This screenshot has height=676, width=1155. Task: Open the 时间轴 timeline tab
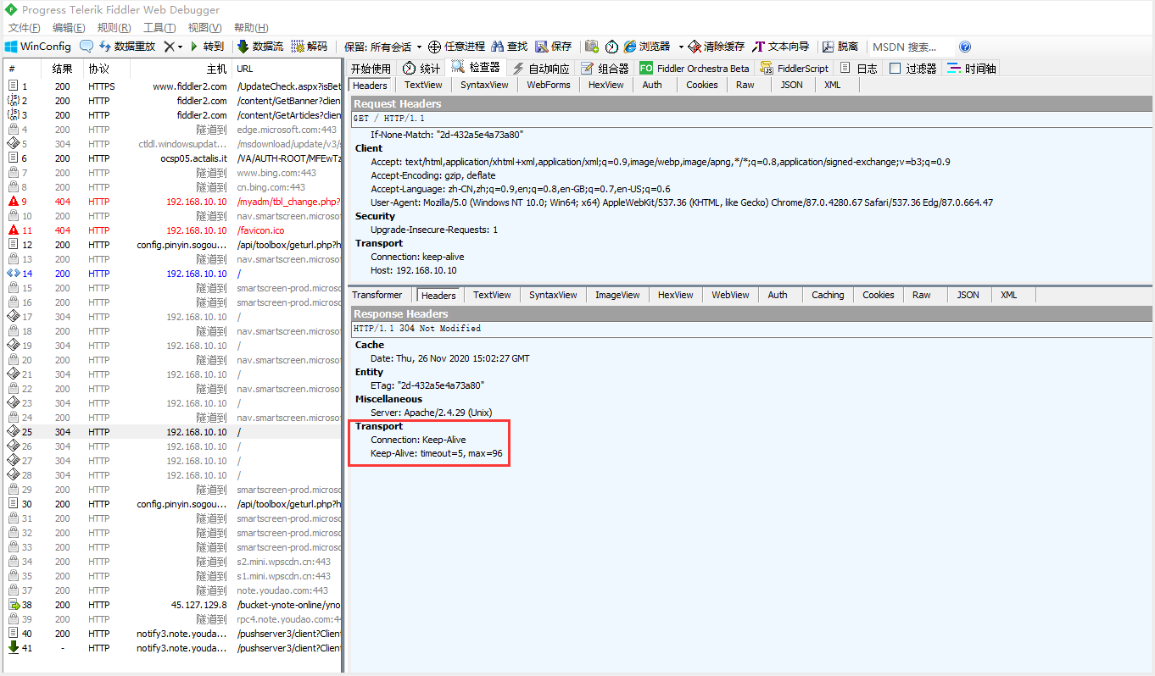(x=973, y=68)
